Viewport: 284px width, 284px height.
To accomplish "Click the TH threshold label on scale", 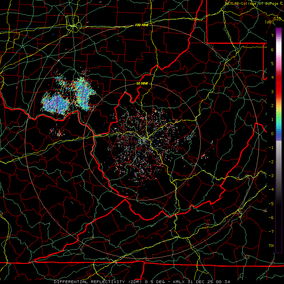I will [271, 246].
